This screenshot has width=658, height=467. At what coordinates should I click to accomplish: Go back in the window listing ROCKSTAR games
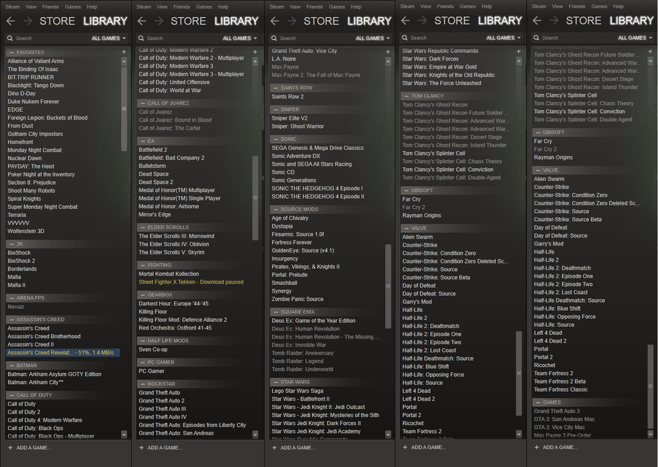tap(142, 21)
